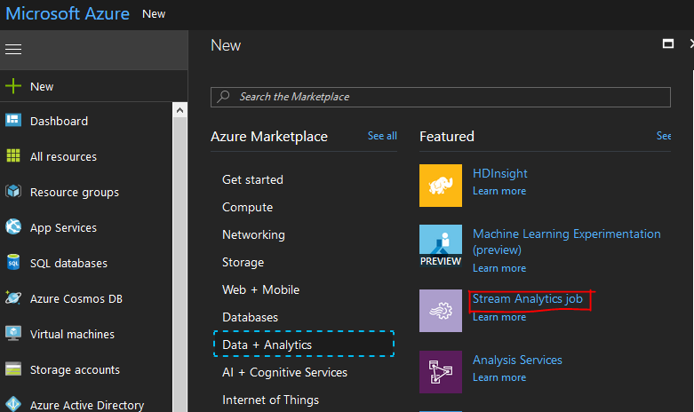Select Networking category

point(253,234)
